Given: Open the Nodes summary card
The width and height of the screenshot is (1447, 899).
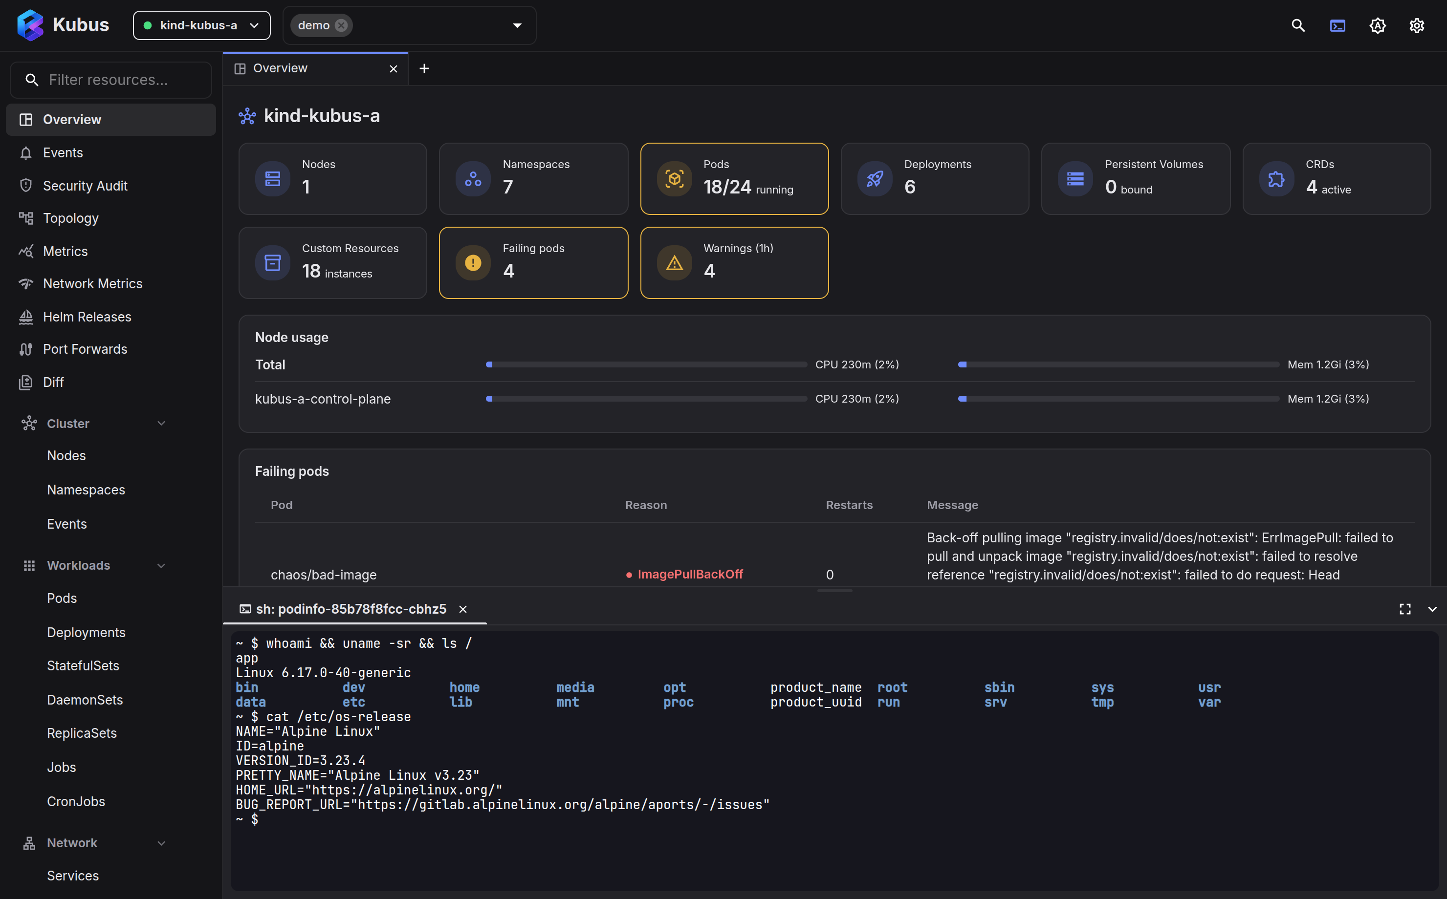Looking at the screenshot, I should click(x=332, y=178).
